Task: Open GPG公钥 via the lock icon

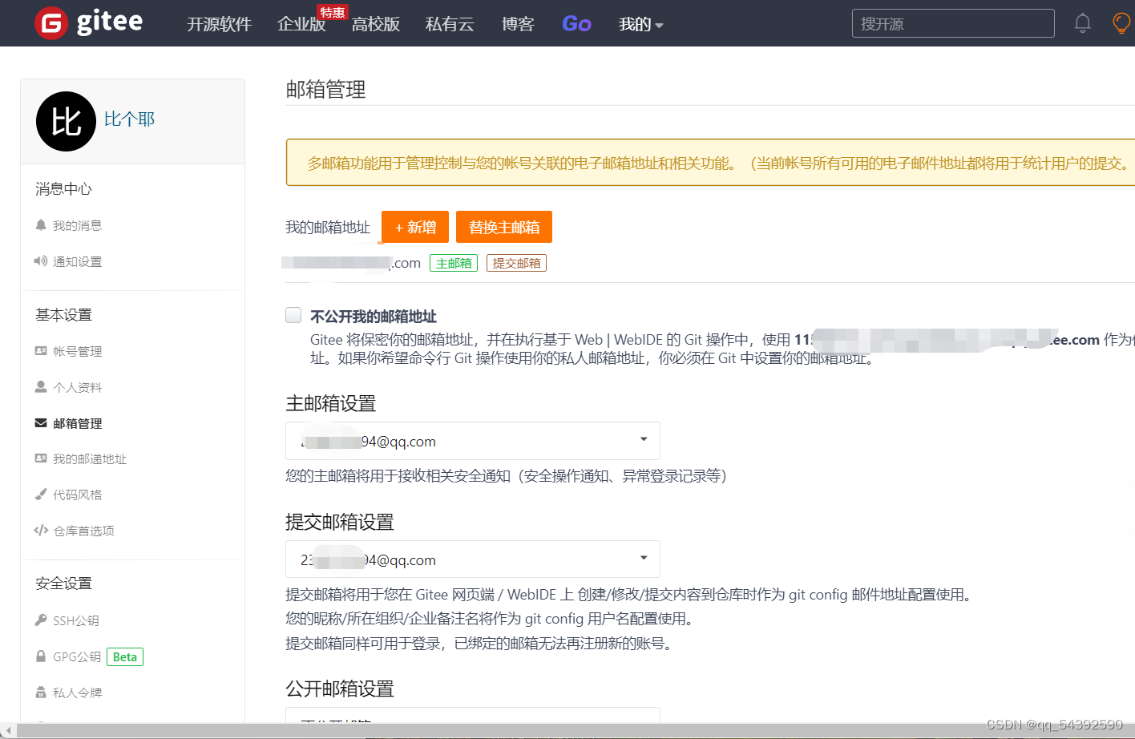Action: tap(40, 656)
